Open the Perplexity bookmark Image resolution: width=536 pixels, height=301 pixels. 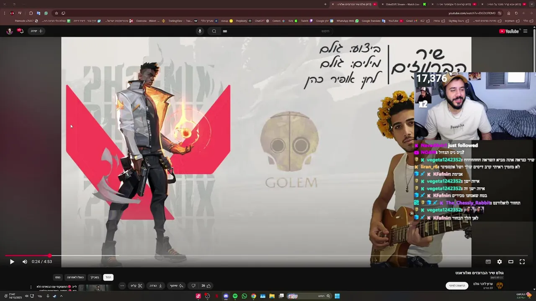(x=243, y=20)
